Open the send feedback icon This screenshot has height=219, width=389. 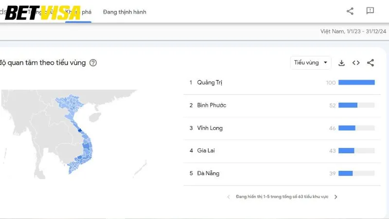tap(370, 11)
